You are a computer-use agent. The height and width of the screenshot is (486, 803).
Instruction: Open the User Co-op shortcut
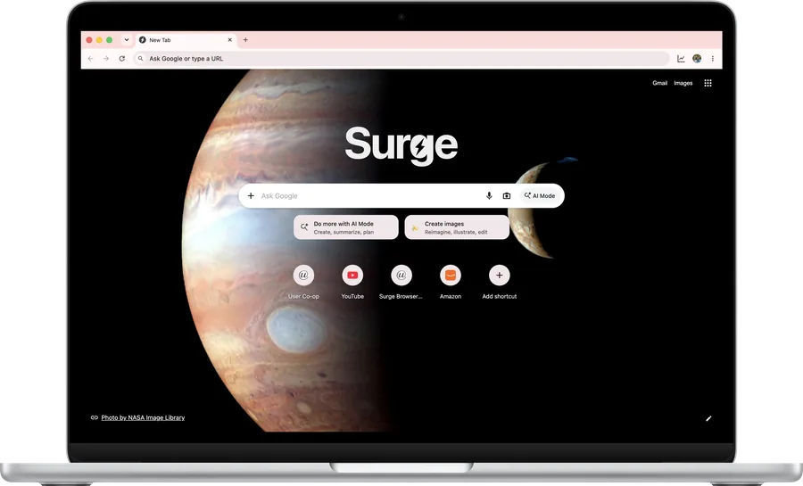[x=303, y=282]
